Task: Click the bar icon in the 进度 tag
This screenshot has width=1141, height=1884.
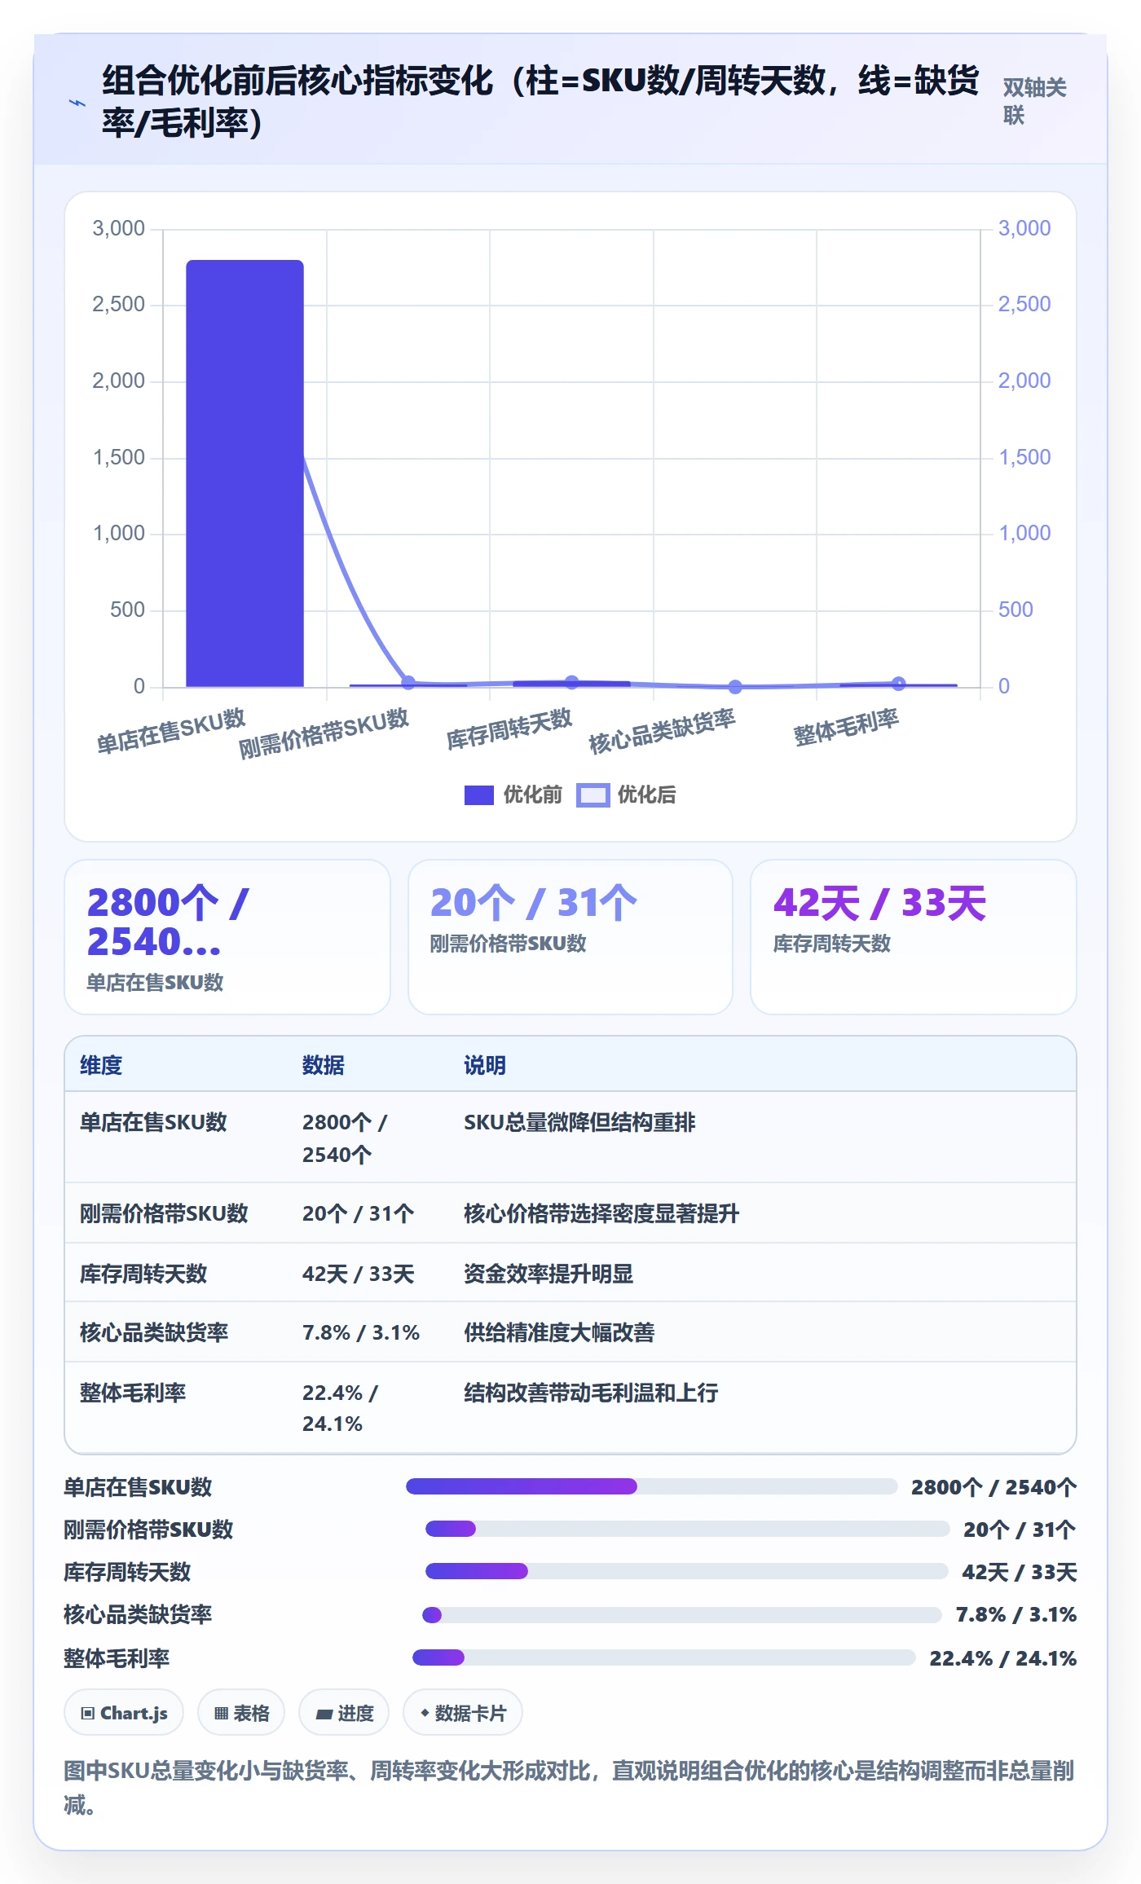Action: (324, 1714)
